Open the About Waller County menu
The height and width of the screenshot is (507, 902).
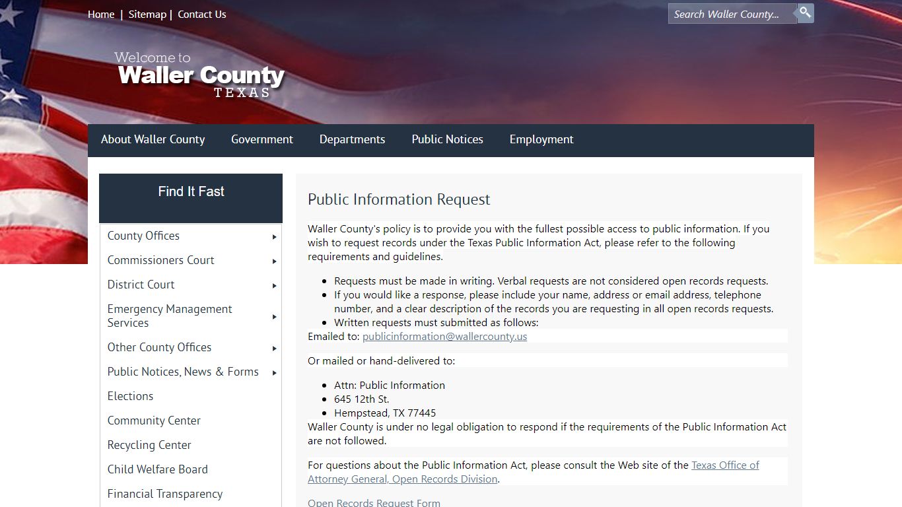(x=153, y=139)
